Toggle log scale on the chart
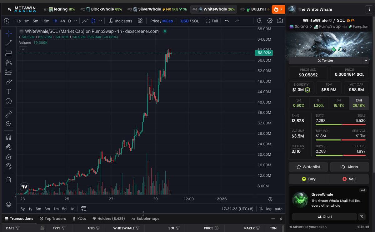The image size is (375, 232). coord(269,209)
